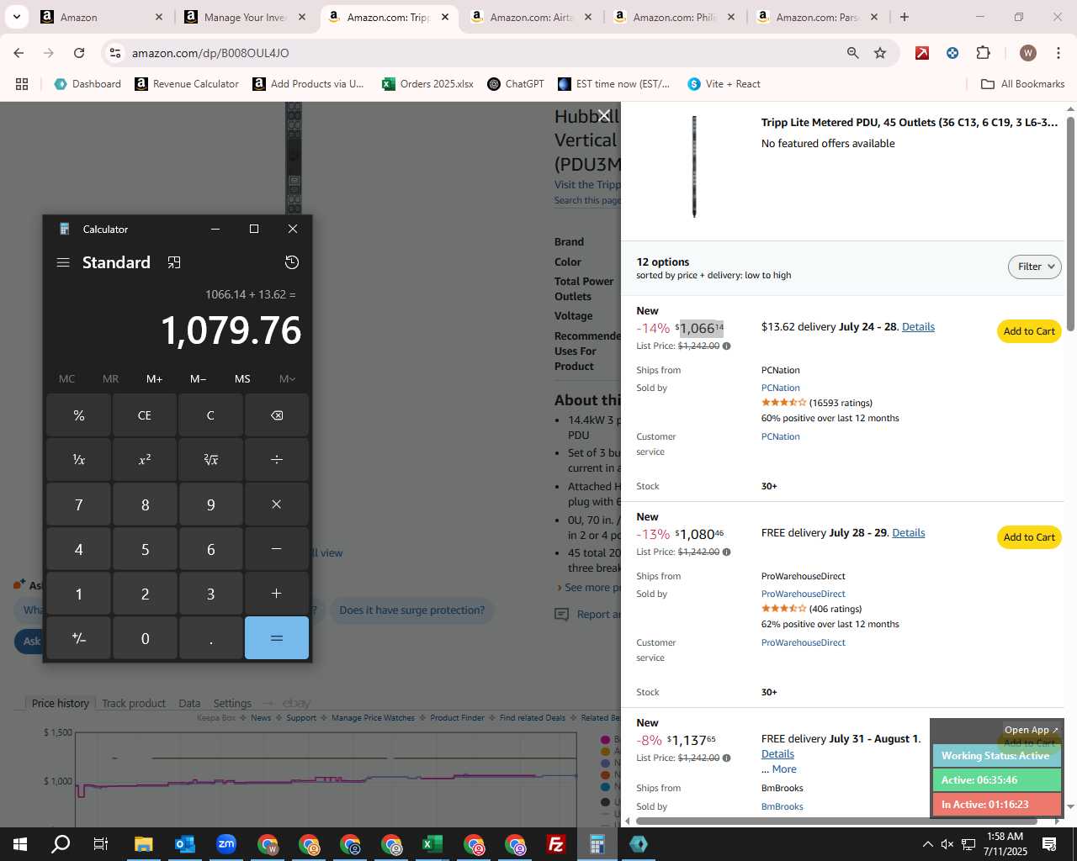Click the CE key in Calculator
The height and width of the screenshot is (861, 1077).
click(145, 415)
